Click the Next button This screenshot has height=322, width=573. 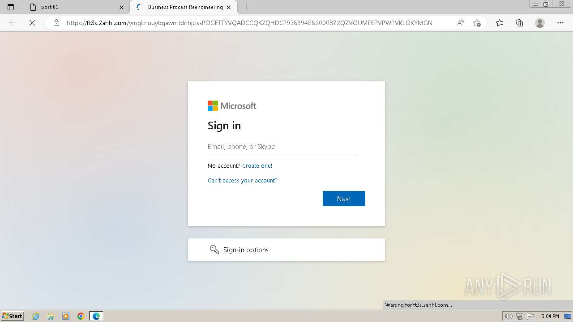344,199
